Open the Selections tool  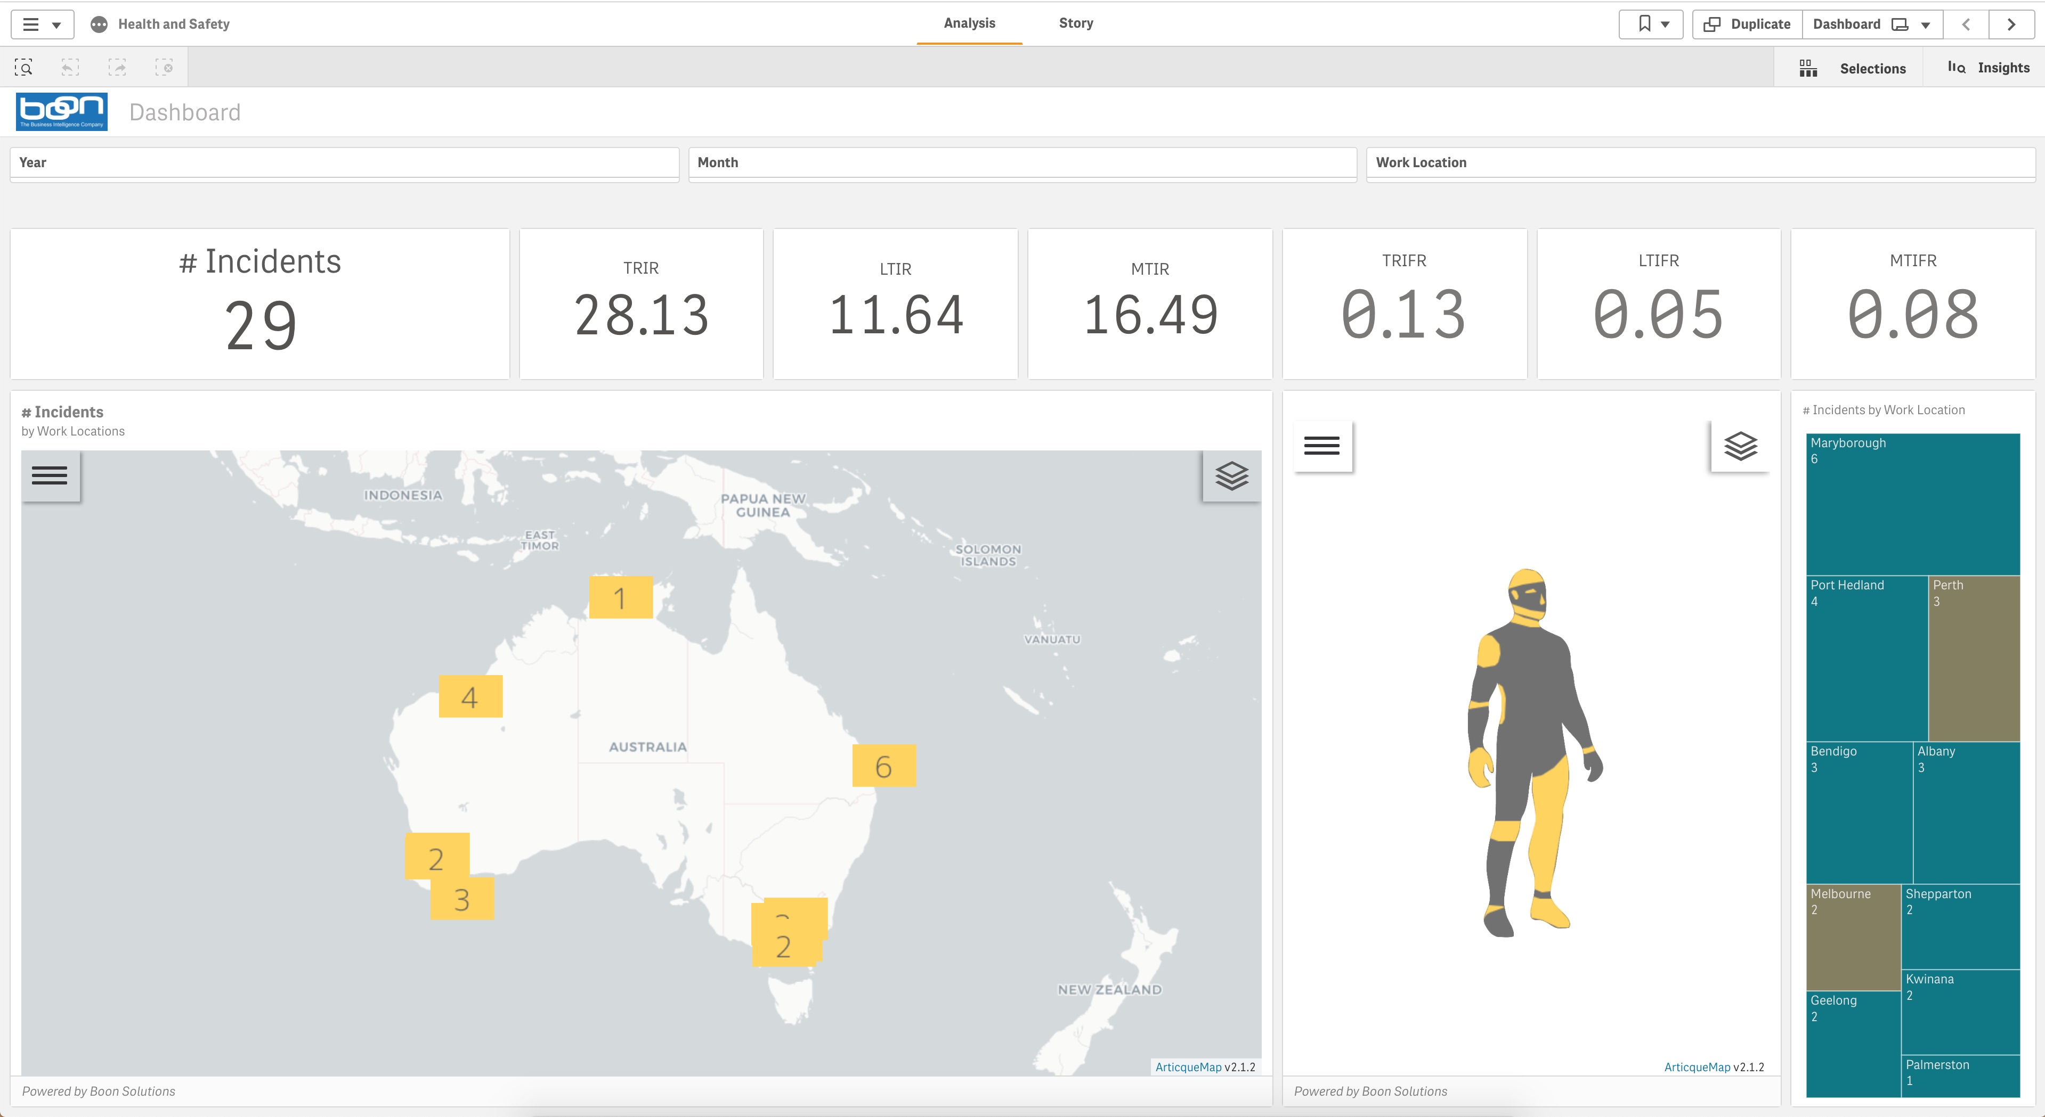(1849, 68)
